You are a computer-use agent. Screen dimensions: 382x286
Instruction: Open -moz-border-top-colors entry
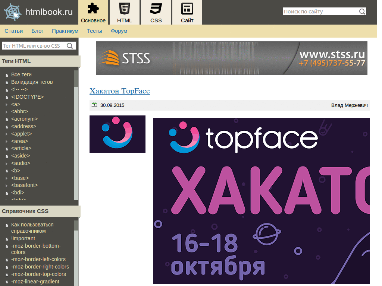39,274
